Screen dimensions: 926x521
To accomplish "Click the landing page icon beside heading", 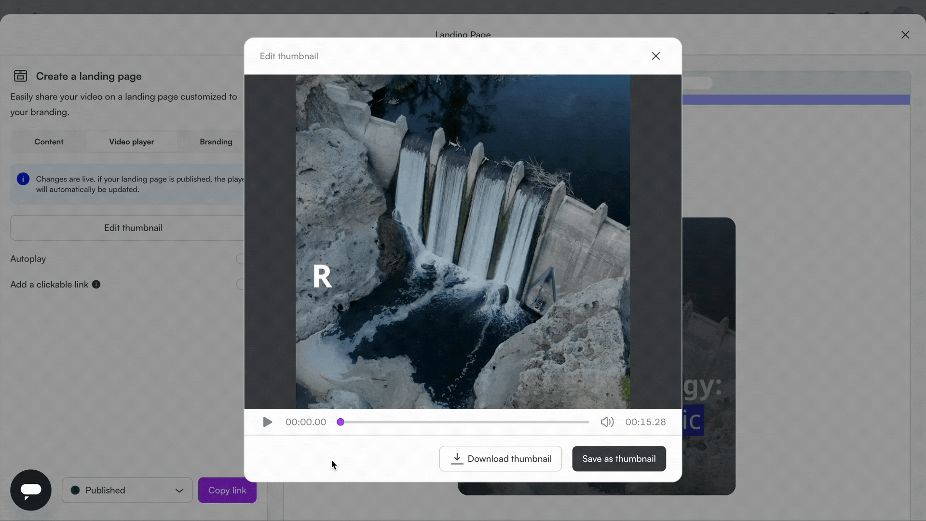I will point(20,76).
